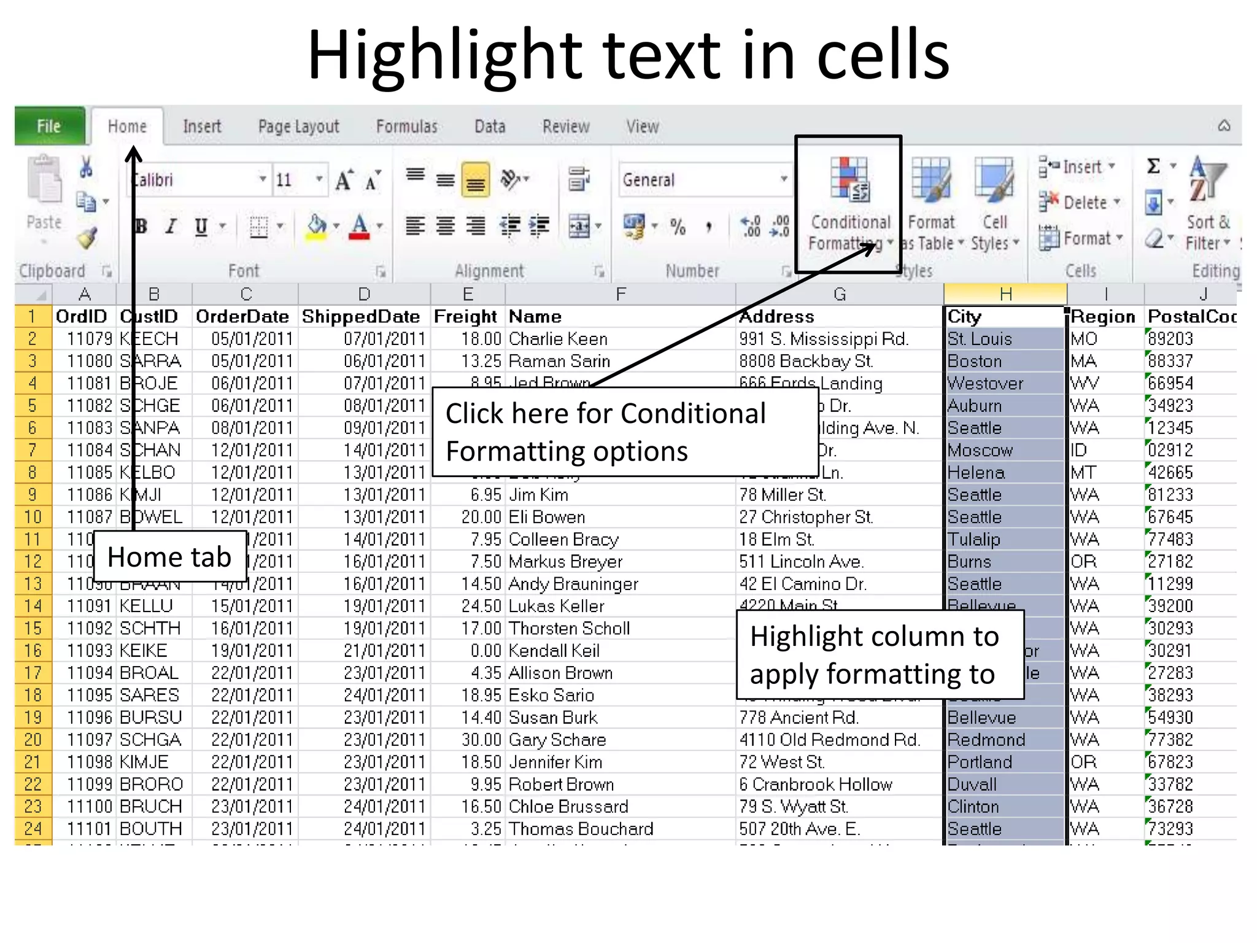Click the Accounting Number Format icon
Viewport: 1257px width, 943px height.
click(635, 227)
